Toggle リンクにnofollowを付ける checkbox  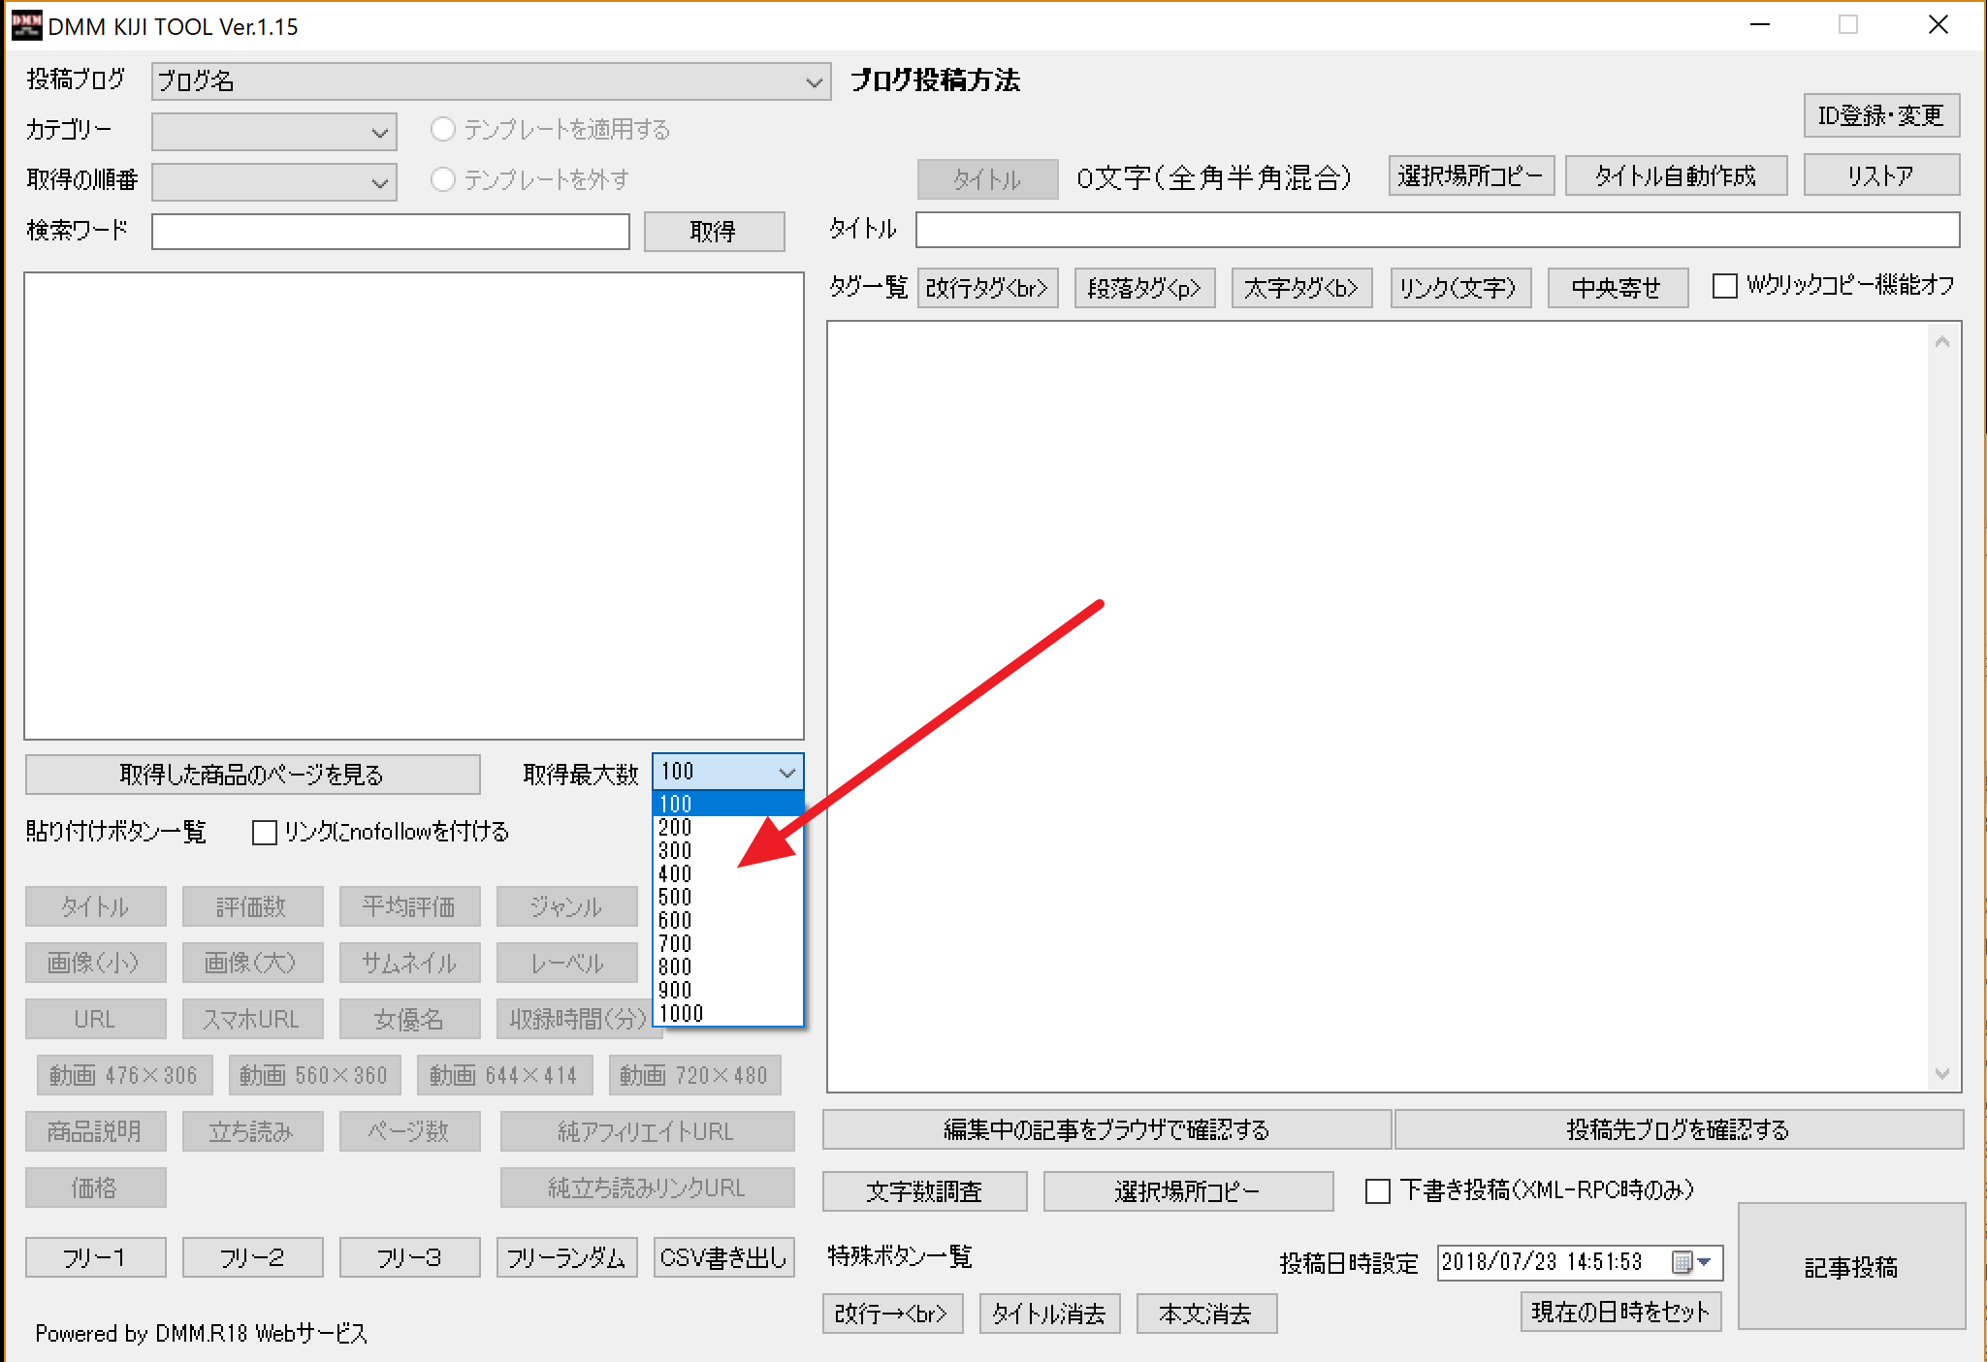265,833
